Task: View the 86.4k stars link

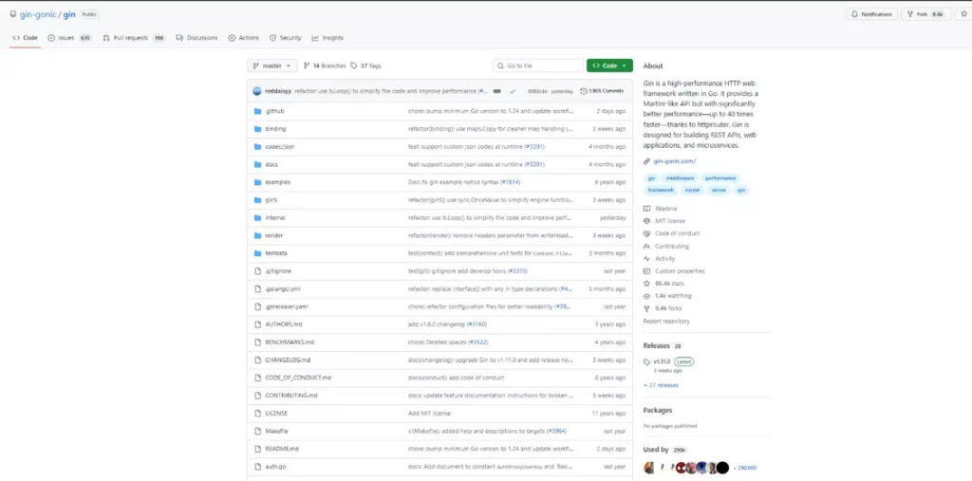Action: 671,283
